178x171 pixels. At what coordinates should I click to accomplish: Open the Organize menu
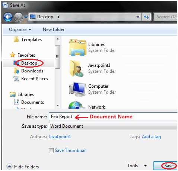[x=20, y=29]
